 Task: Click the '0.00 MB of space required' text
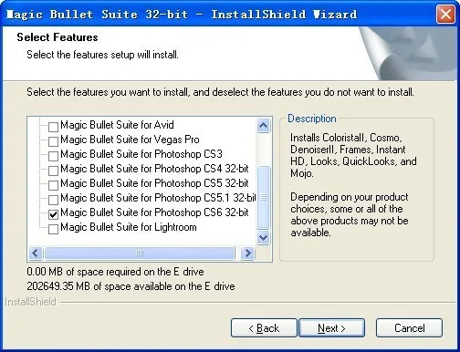(115, 272)
